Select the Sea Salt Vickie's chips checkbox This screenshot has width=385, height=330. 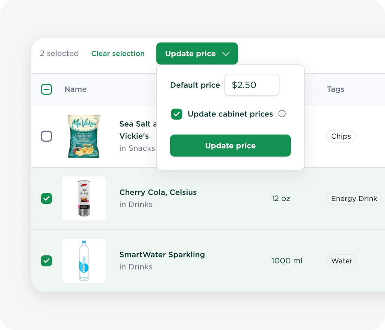click(46, 136)
